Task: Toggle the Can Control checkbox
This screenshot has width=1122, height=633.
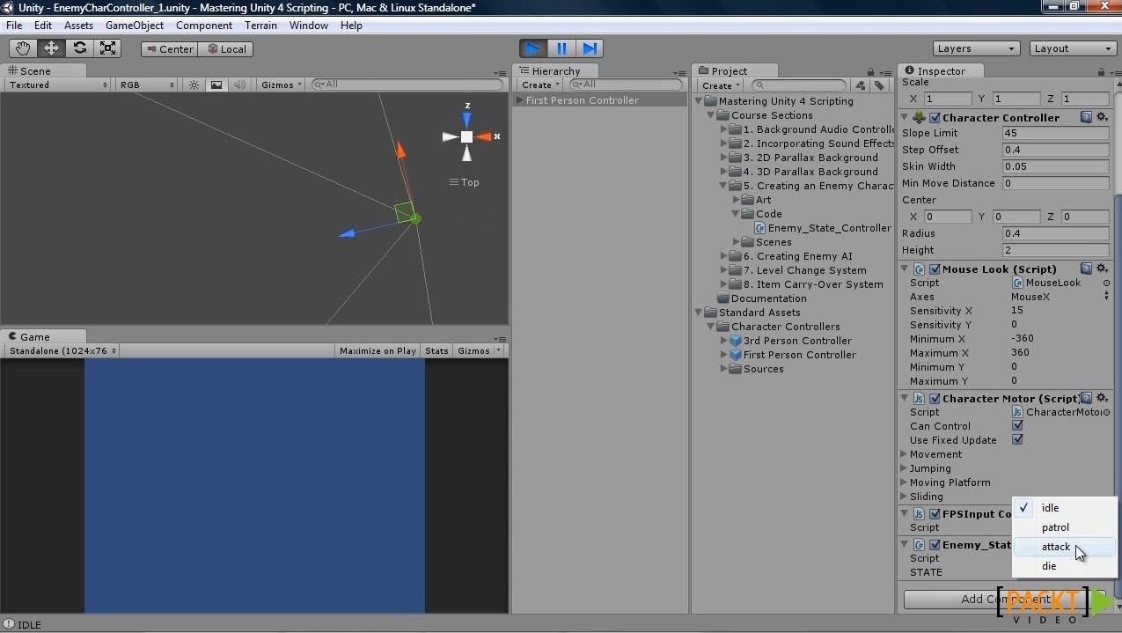Action: (1017, 426)
